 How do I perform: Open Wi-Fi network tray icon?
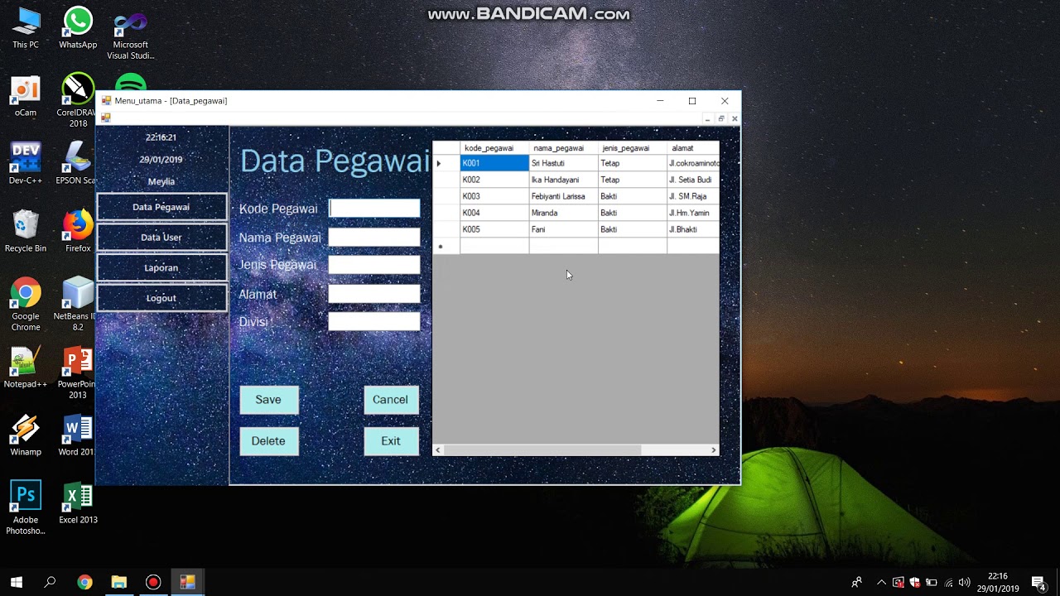click(x=948, y=582)
